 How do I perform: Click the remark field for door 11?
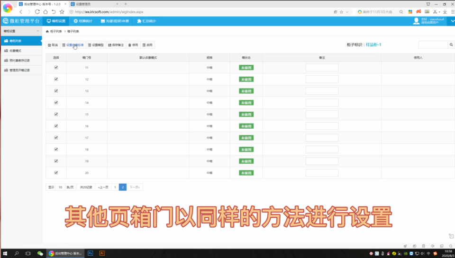pos(322,68)
